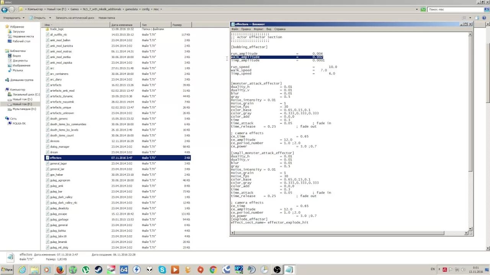Click the Explorer Forward navigation arrow
Viewport: 490px width, 275px height.
(x=11, y=9)
